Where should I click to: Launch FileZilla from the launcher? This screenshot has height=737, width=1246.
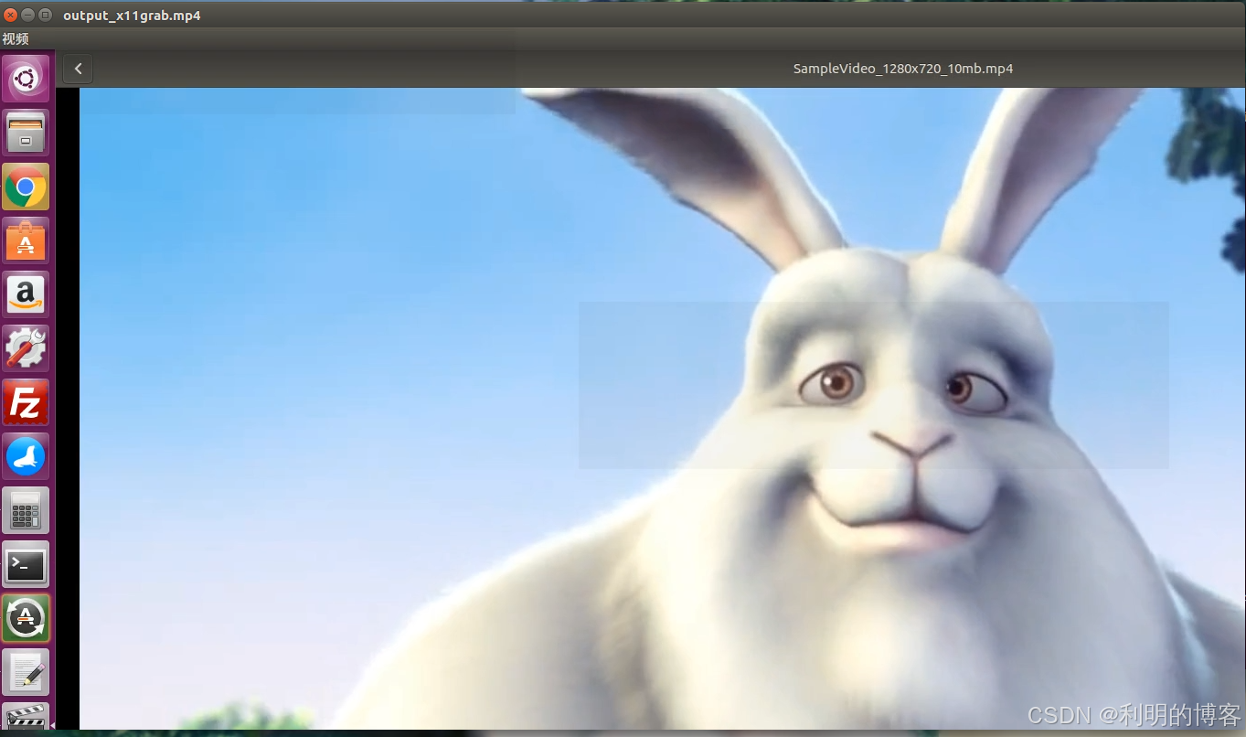click(x=26, y=403)
